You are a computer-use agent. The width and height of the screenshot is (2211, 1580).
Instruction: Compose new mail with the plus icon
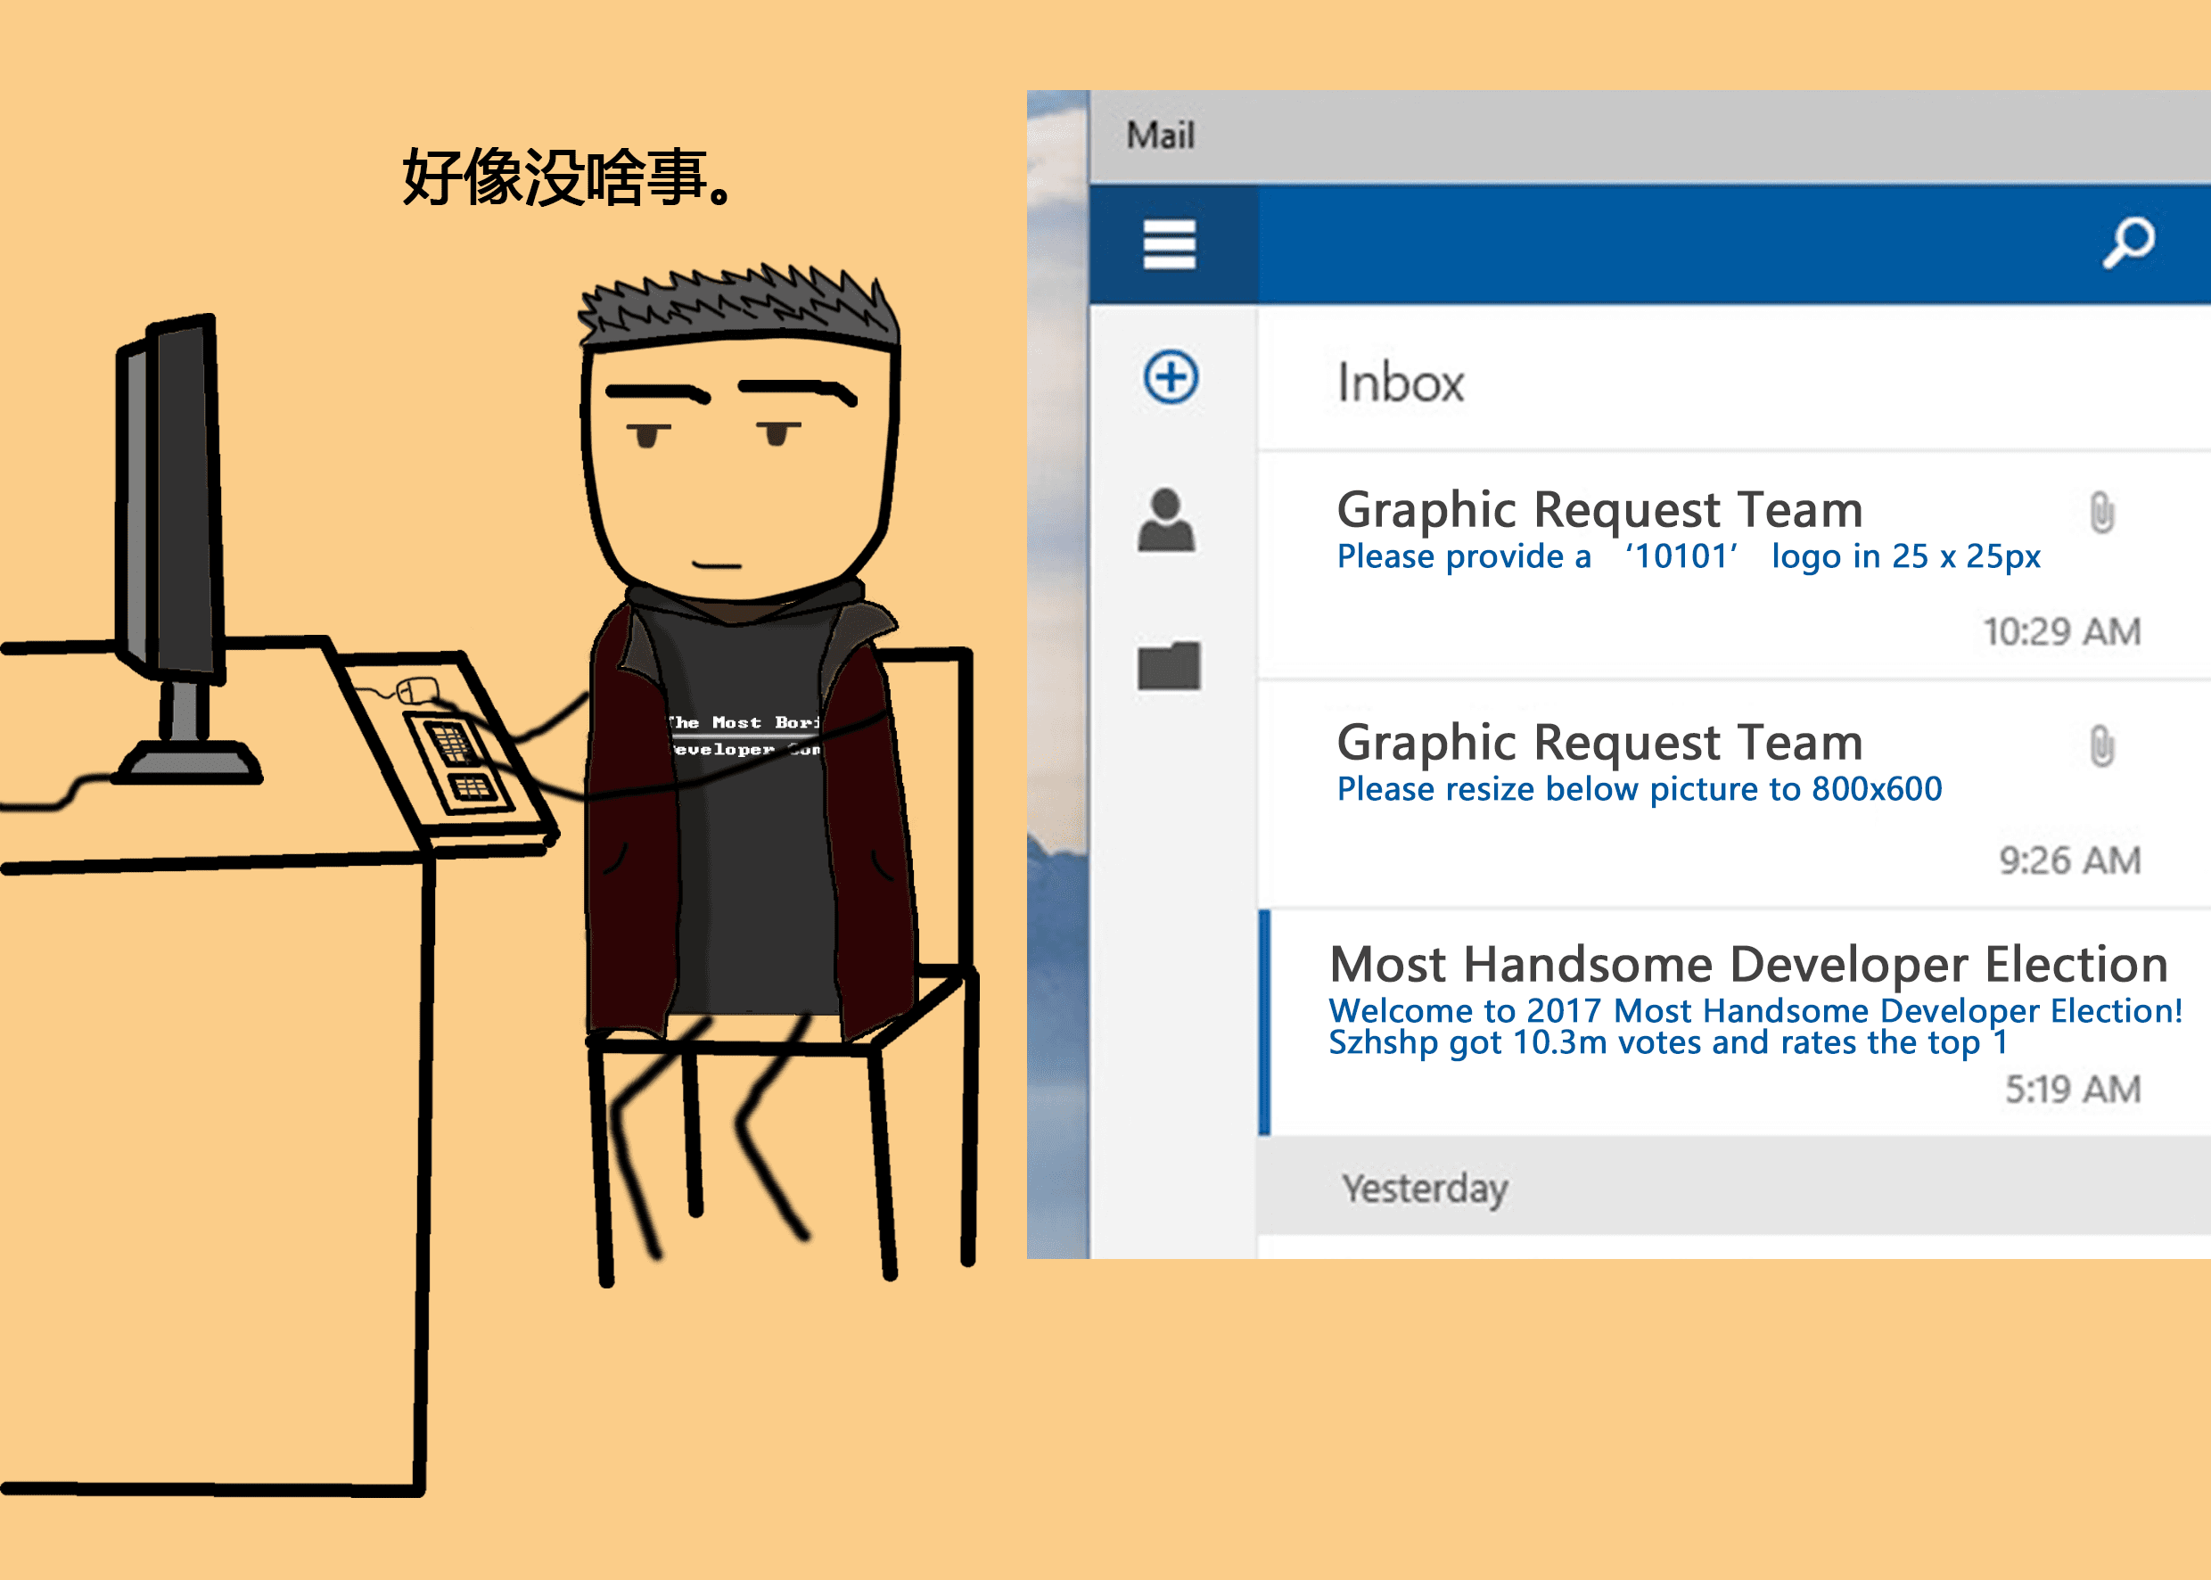(1171, 376)
